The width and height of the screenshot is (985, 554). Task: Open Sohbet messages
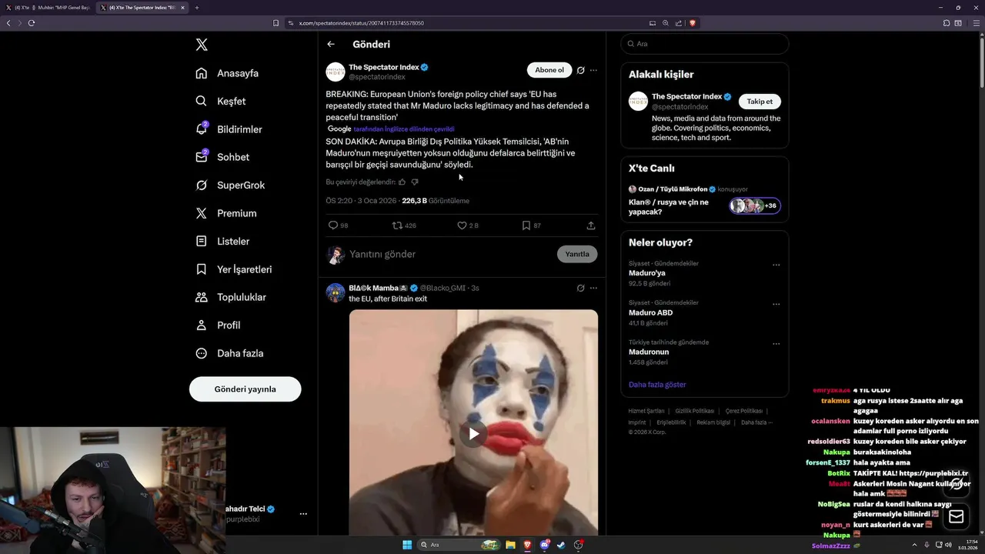point(222,157)
